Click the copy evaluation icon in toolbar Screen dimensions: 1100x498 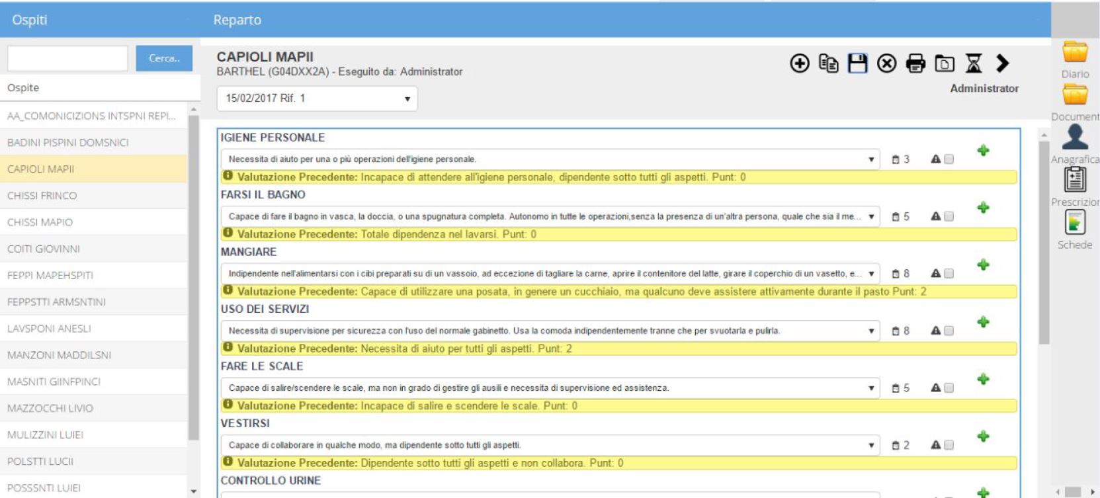coord(828,63)
